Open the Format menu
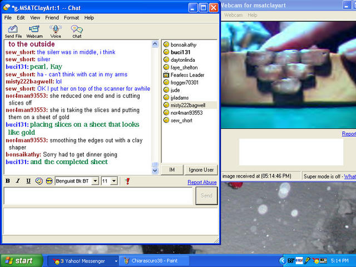This screenshot has width=356, height=267. pos(71,18)
